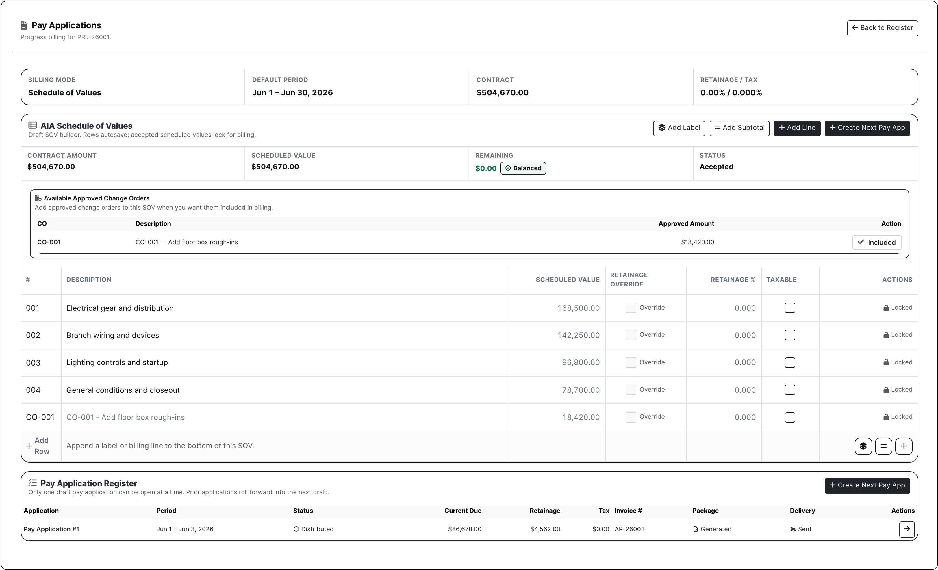Click the lock icon on row 001

pyautogui.click(x=886, y=308)
